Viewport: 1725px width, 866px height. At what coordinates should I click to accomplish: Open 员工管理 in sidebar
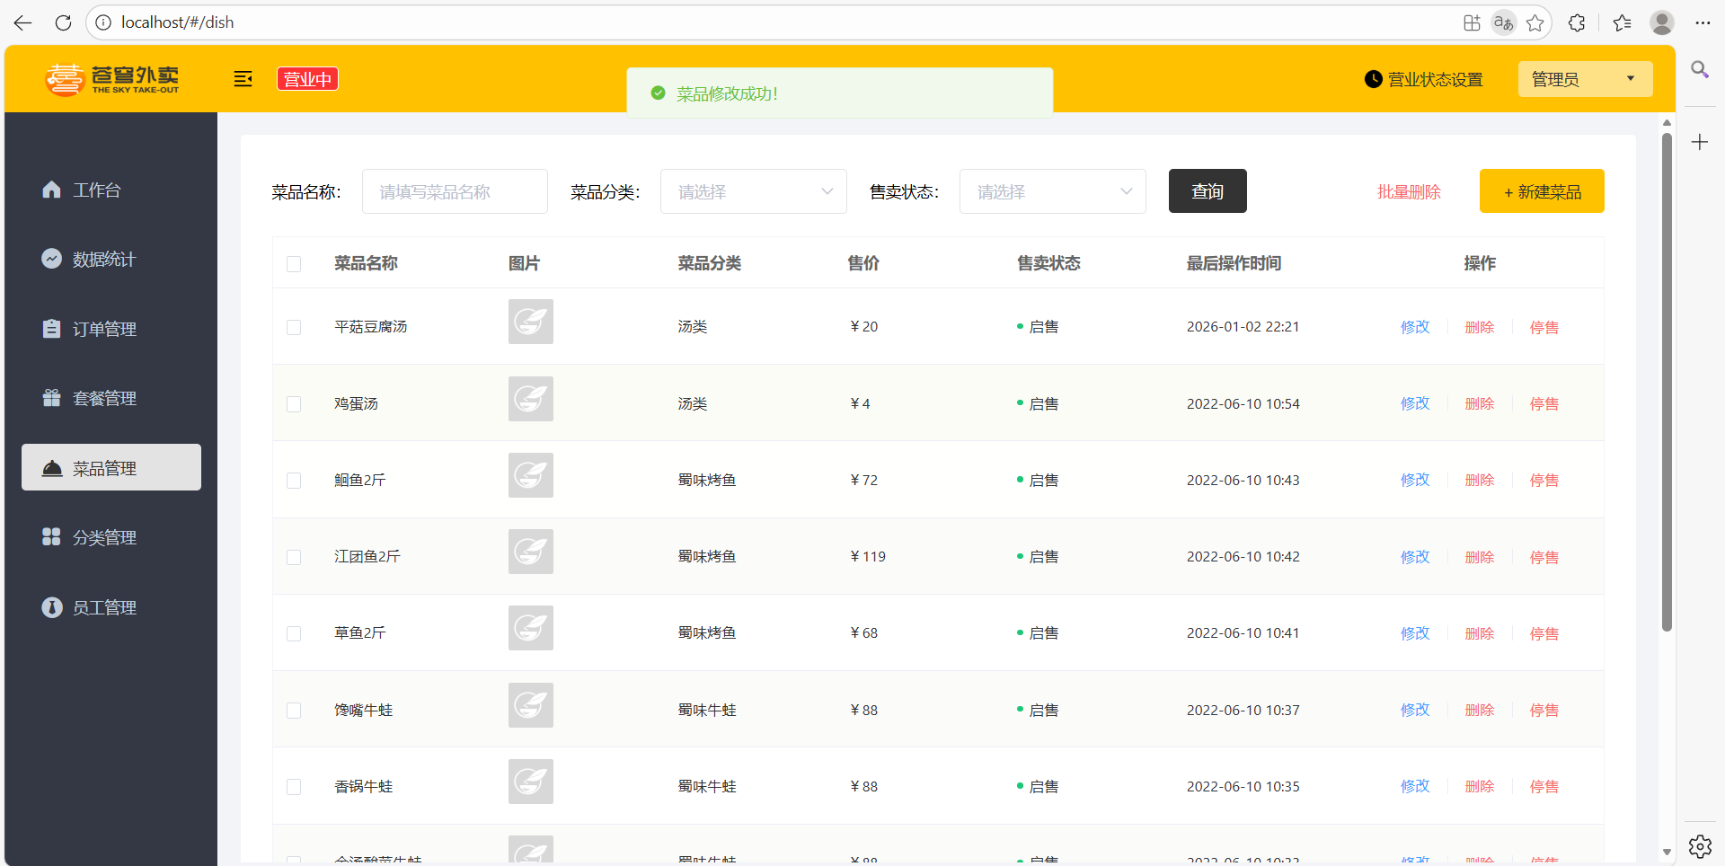coord(111,607)
